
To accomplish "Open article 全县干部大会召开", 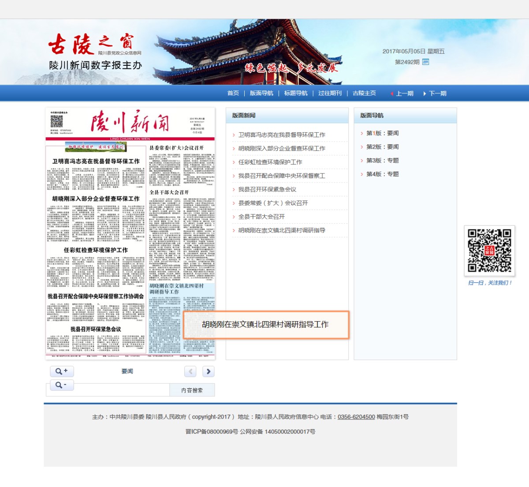I will 261,217.
